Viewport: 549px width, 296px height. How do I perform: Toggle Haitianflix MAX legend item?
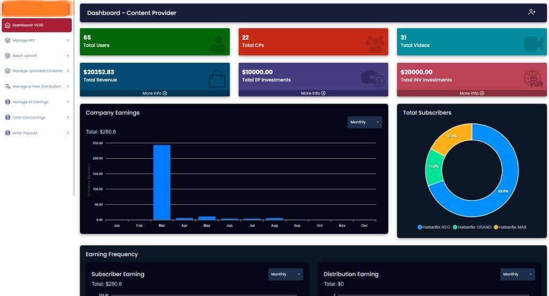click(510, 227)
